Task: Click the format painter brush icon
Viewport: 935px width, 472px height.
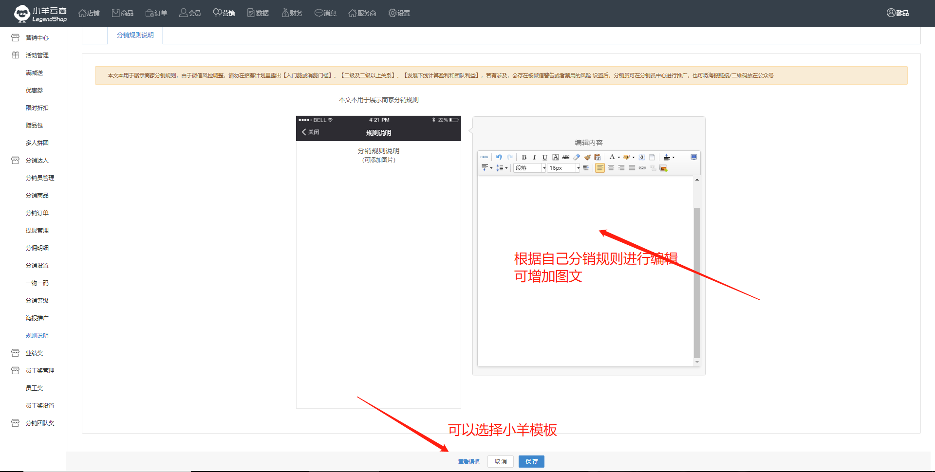Action: [x=587, y=157]
